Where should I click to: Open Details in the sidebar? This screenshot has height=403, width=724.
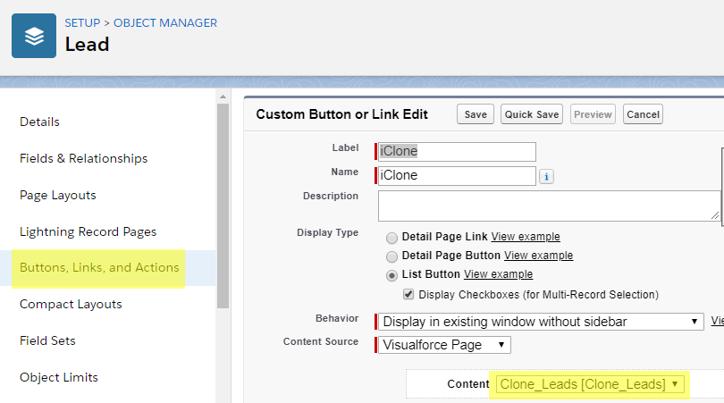click(39, 122)
